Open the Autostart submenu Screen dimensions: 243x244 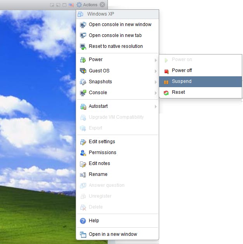point(117,106)
